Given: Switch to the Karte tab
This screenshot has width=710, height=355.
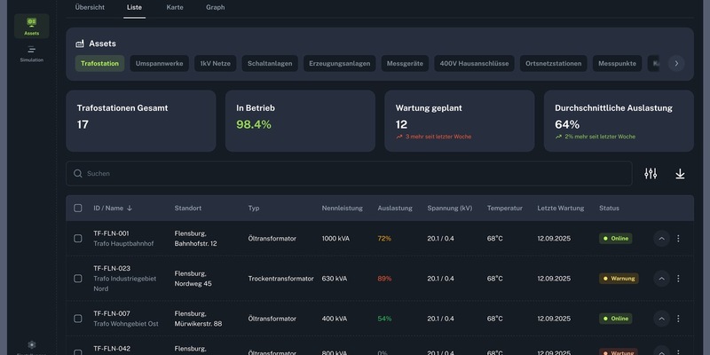Looking at the screenshot, I should [x=175, y=7].
